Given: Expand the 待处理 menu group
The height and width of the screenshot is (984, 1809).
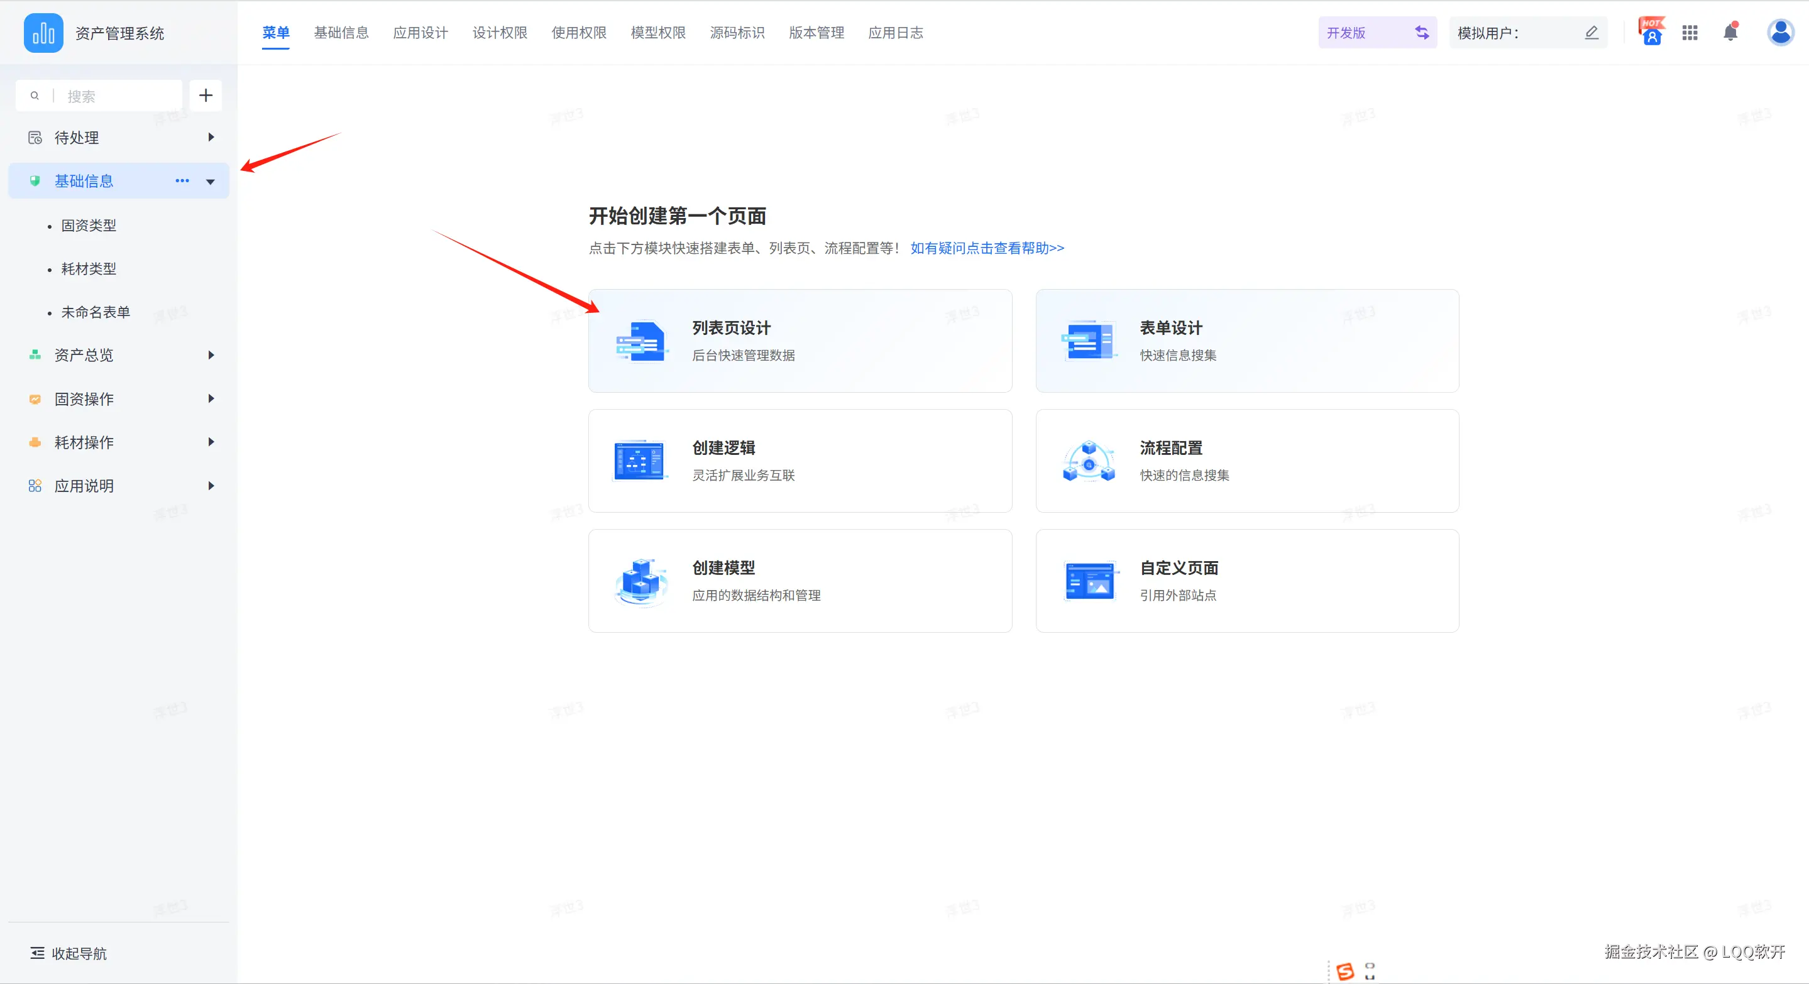Looking at the screenshot, I should pyautogui.click(x=211, y=138).
